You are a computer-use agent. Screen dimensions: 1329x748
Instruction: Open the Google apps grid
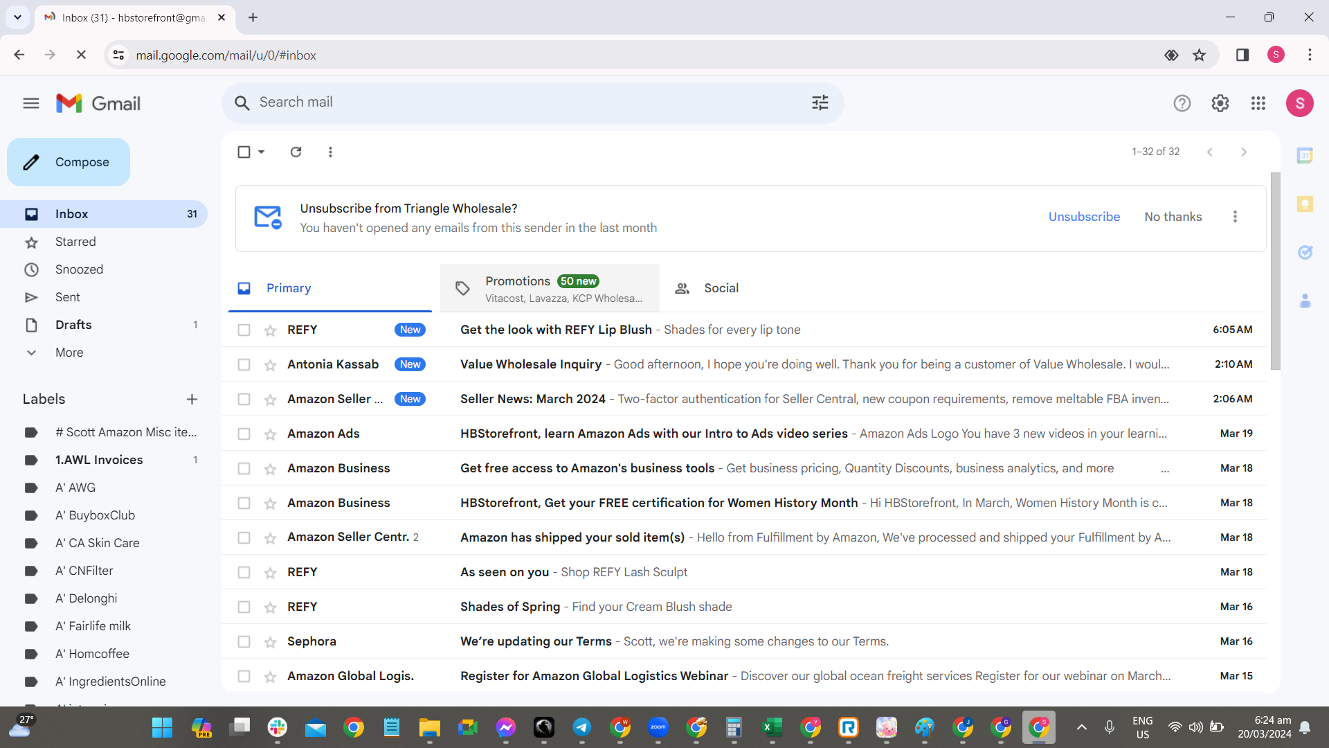coord(1258,103)
